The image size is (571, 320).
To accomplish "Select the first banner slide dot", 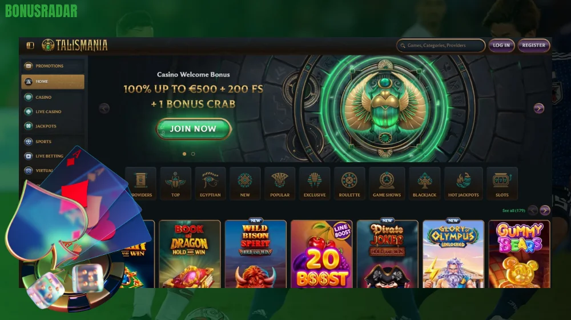I will (x=184, y=154).
